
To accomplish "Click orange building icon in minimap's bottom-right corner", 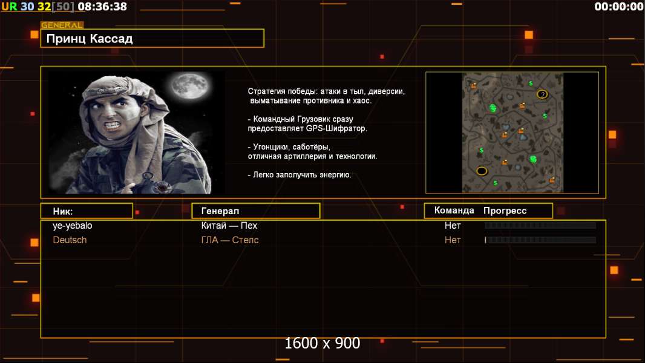I will (x=552, y=180).
